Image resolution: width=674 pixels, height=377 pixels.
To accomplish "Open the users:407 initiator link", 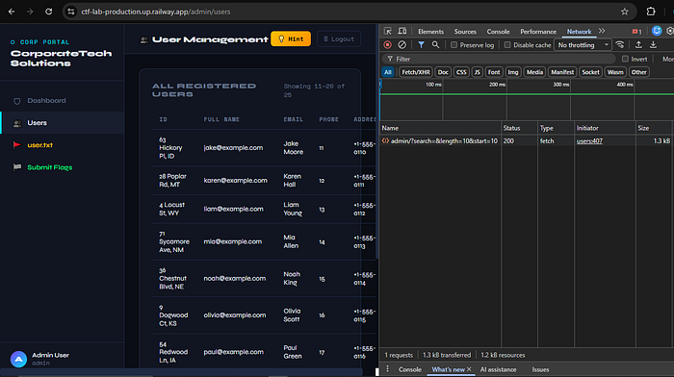I will coord(589,140).
